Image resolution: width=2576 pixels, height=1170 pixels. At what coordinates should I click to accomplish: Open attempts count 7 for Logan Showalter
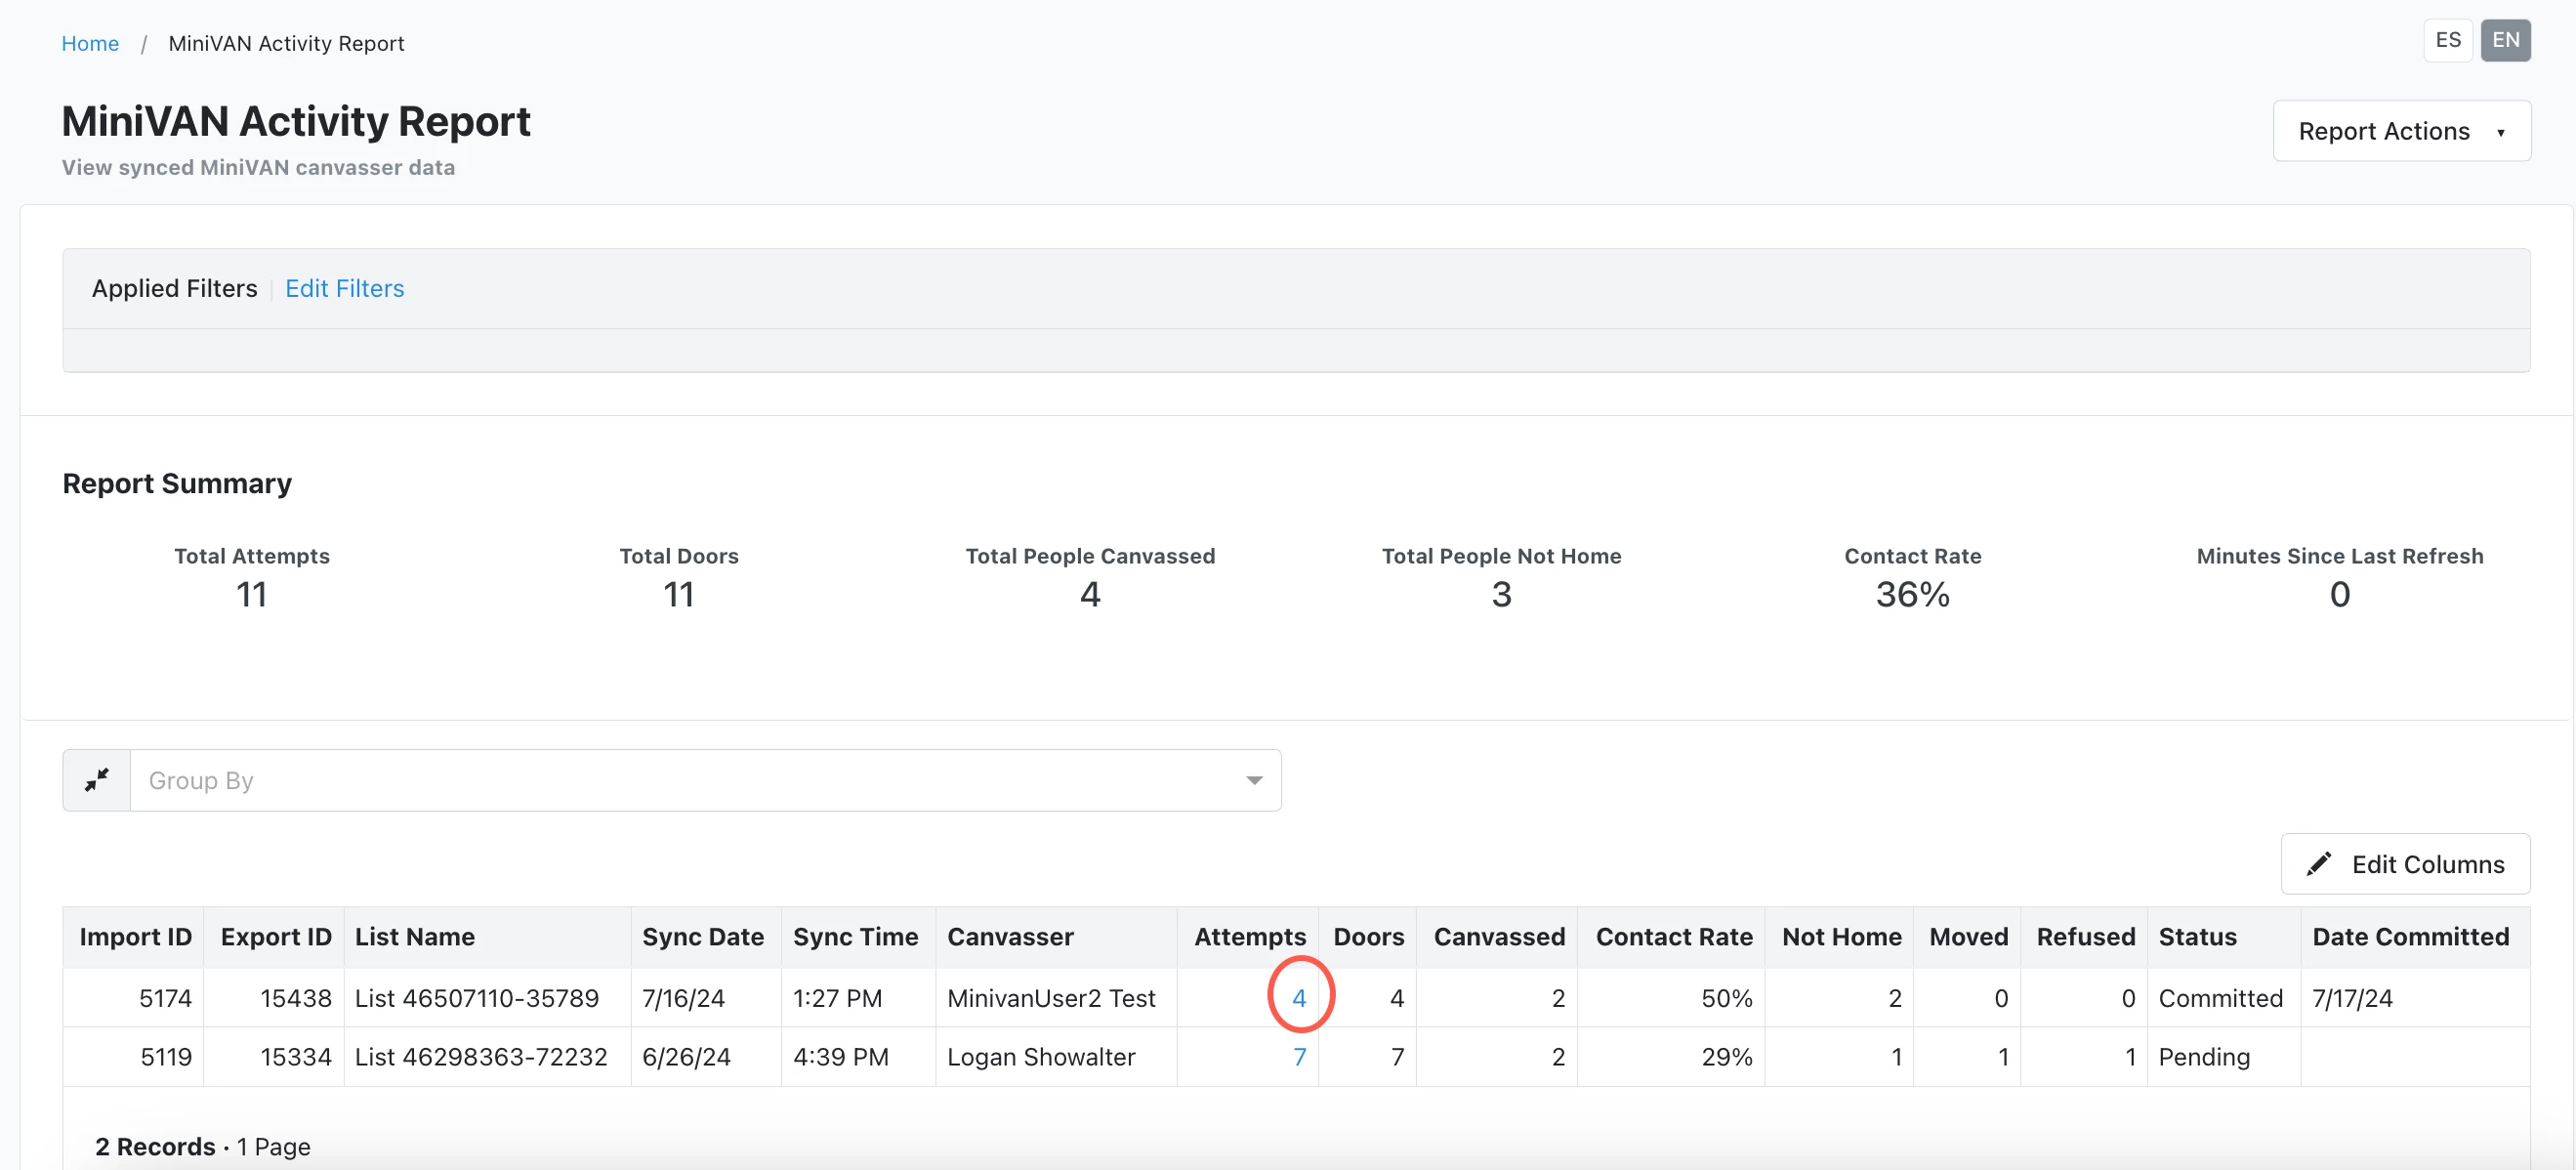[x=1298, y=1057]
